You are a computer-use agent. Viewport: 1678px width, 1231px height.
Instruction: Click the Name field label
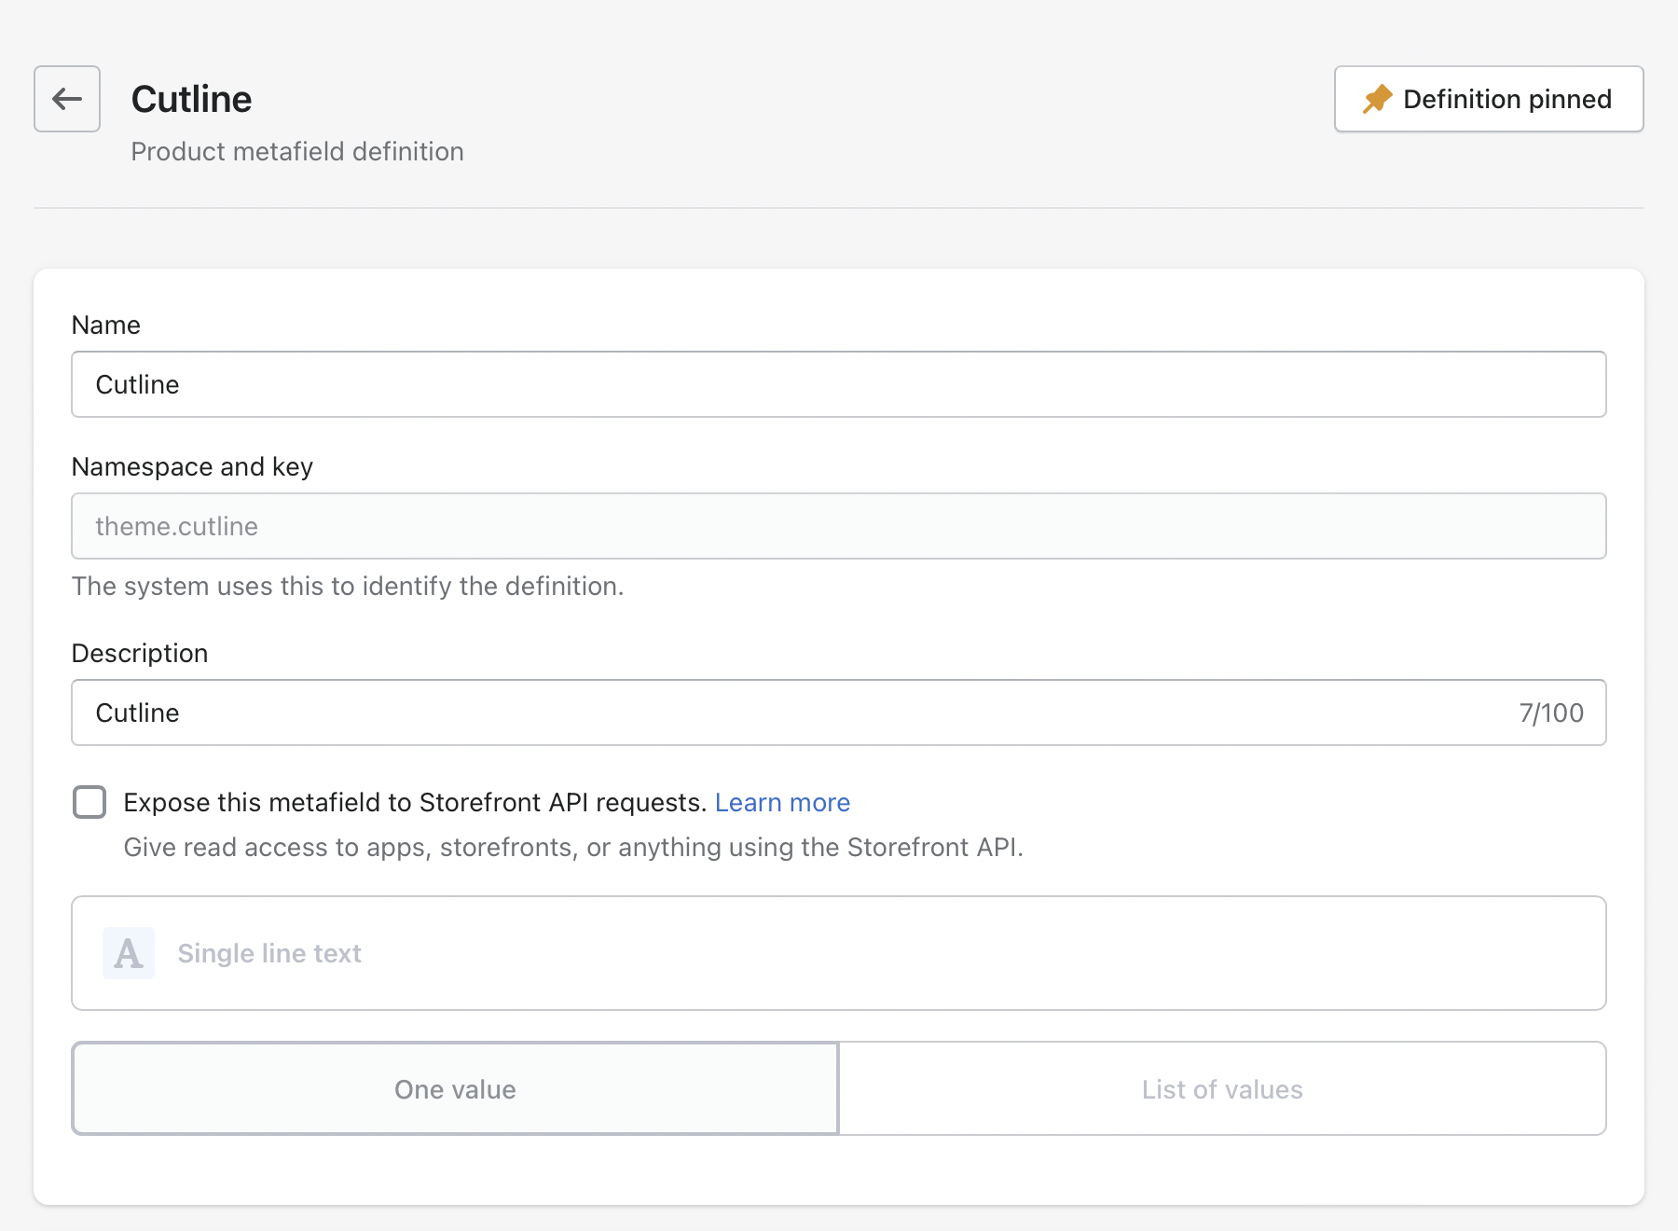[106, 325]
